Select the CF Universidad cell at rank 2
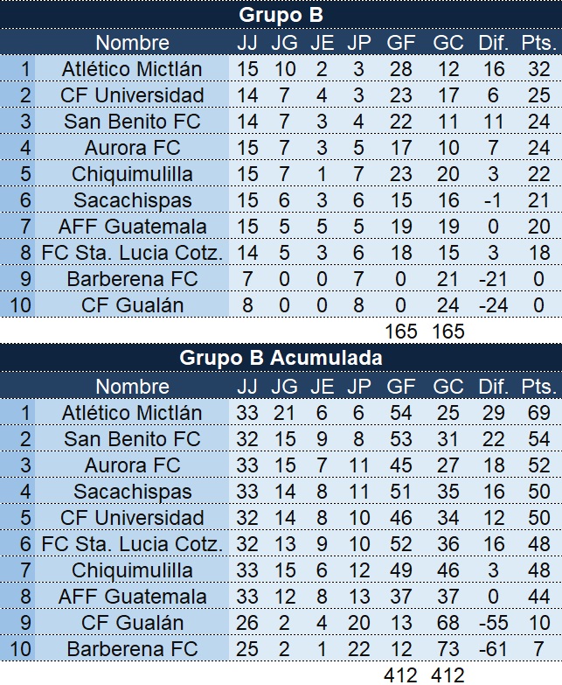Screen dimensions: 562x685 pos(132,94)
